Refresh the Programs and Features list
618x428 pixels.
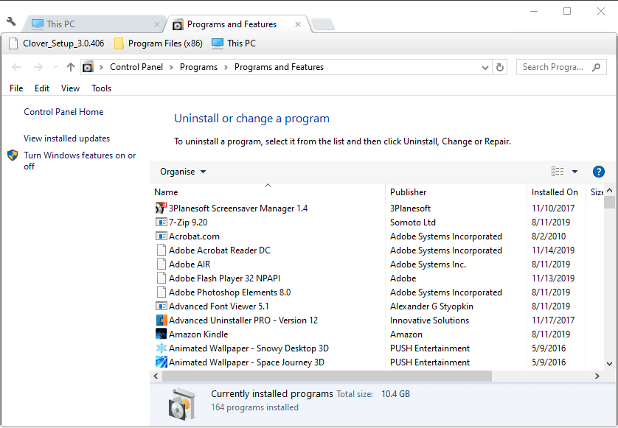coord(500,67)
